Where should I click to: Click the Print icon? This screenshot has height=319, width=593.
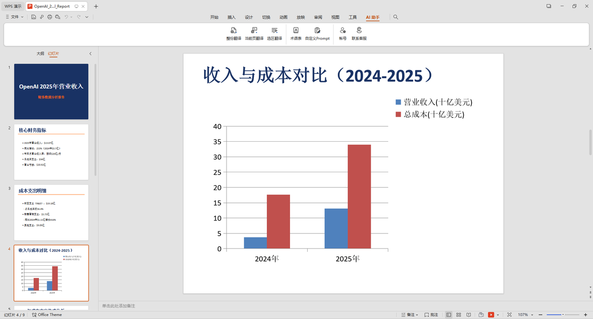(x=50, y=17)
